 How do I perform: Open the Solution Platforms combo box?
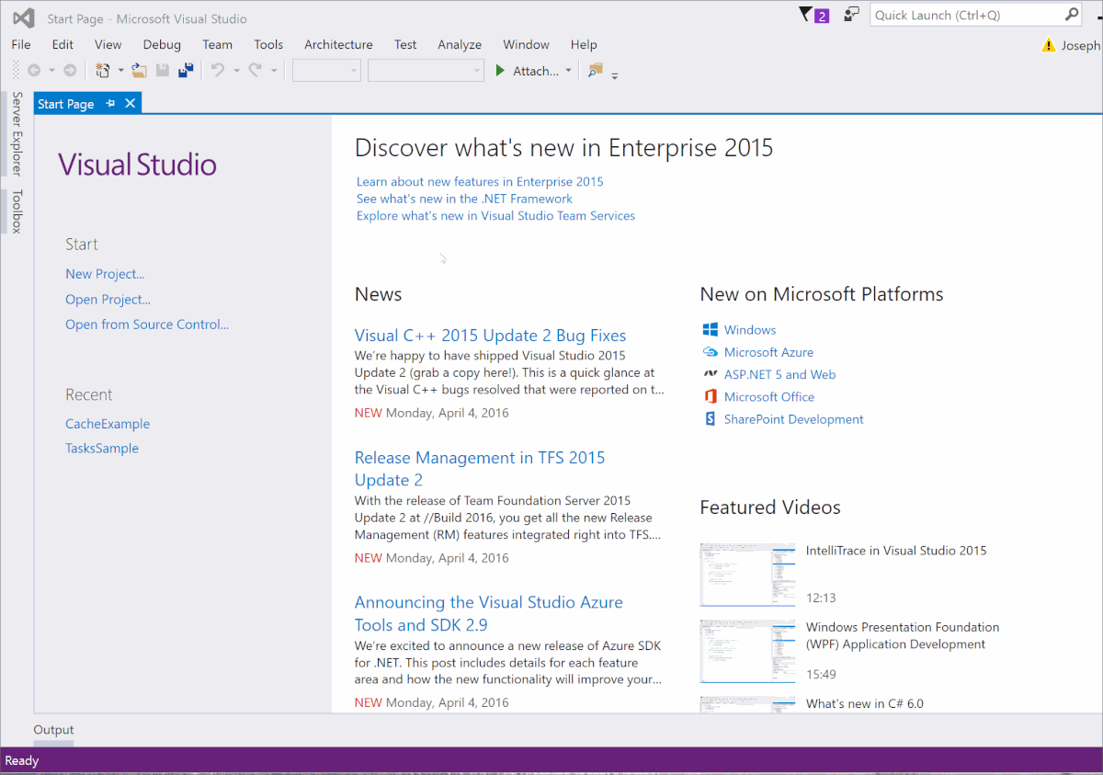pos(426,71)
